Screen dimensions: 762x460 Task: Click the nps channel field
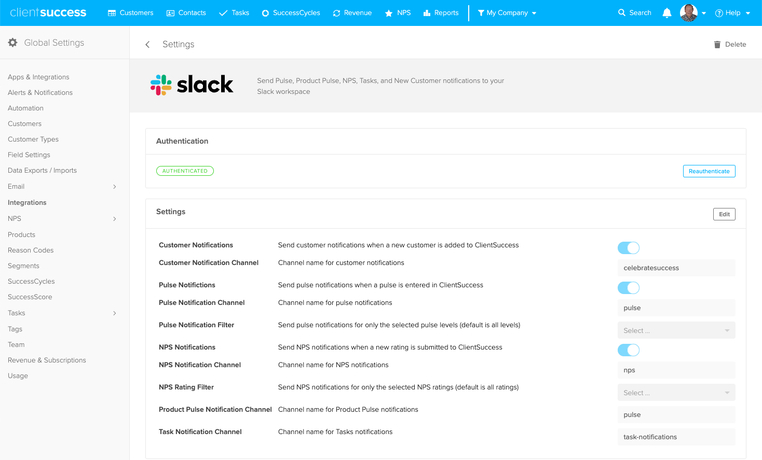(676, 370)
